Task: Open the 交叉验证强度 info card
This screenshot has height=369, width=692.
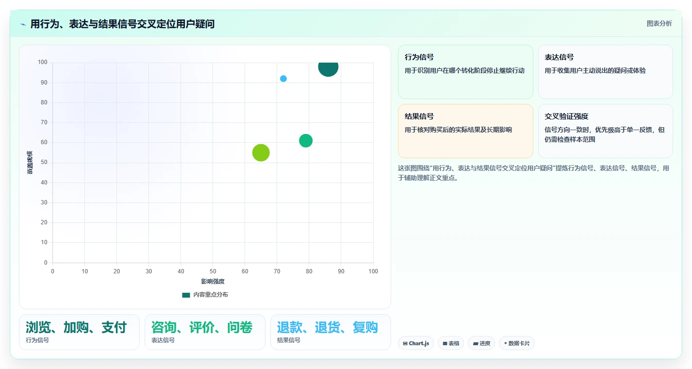Action: click(x=606, y=131)
